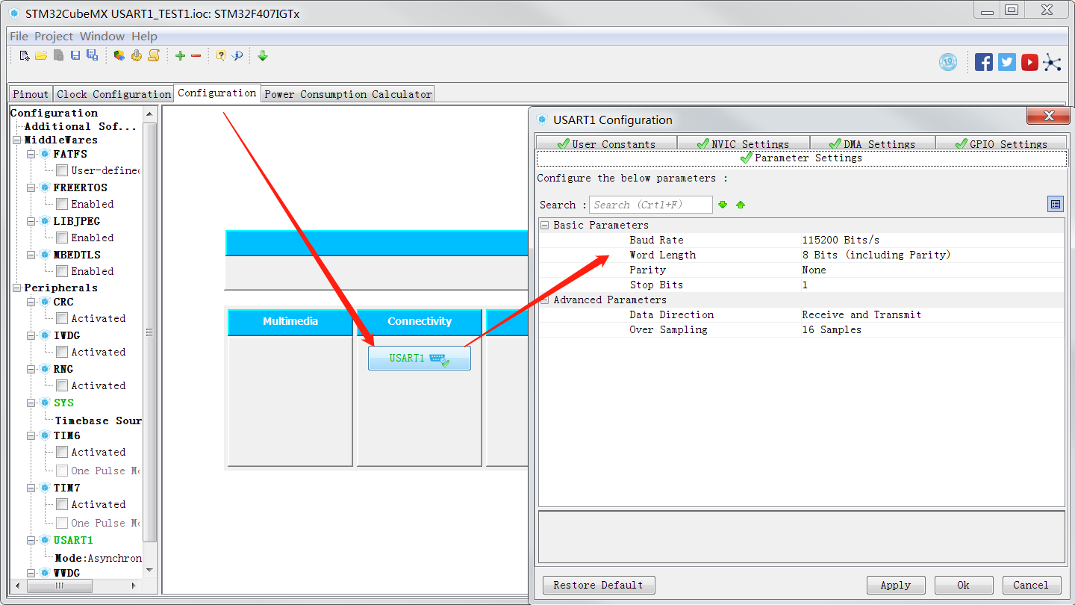The height and width of the screenshot is (605, 1075).
Task: Click the Restore Default button
Action: coord(599,585)
